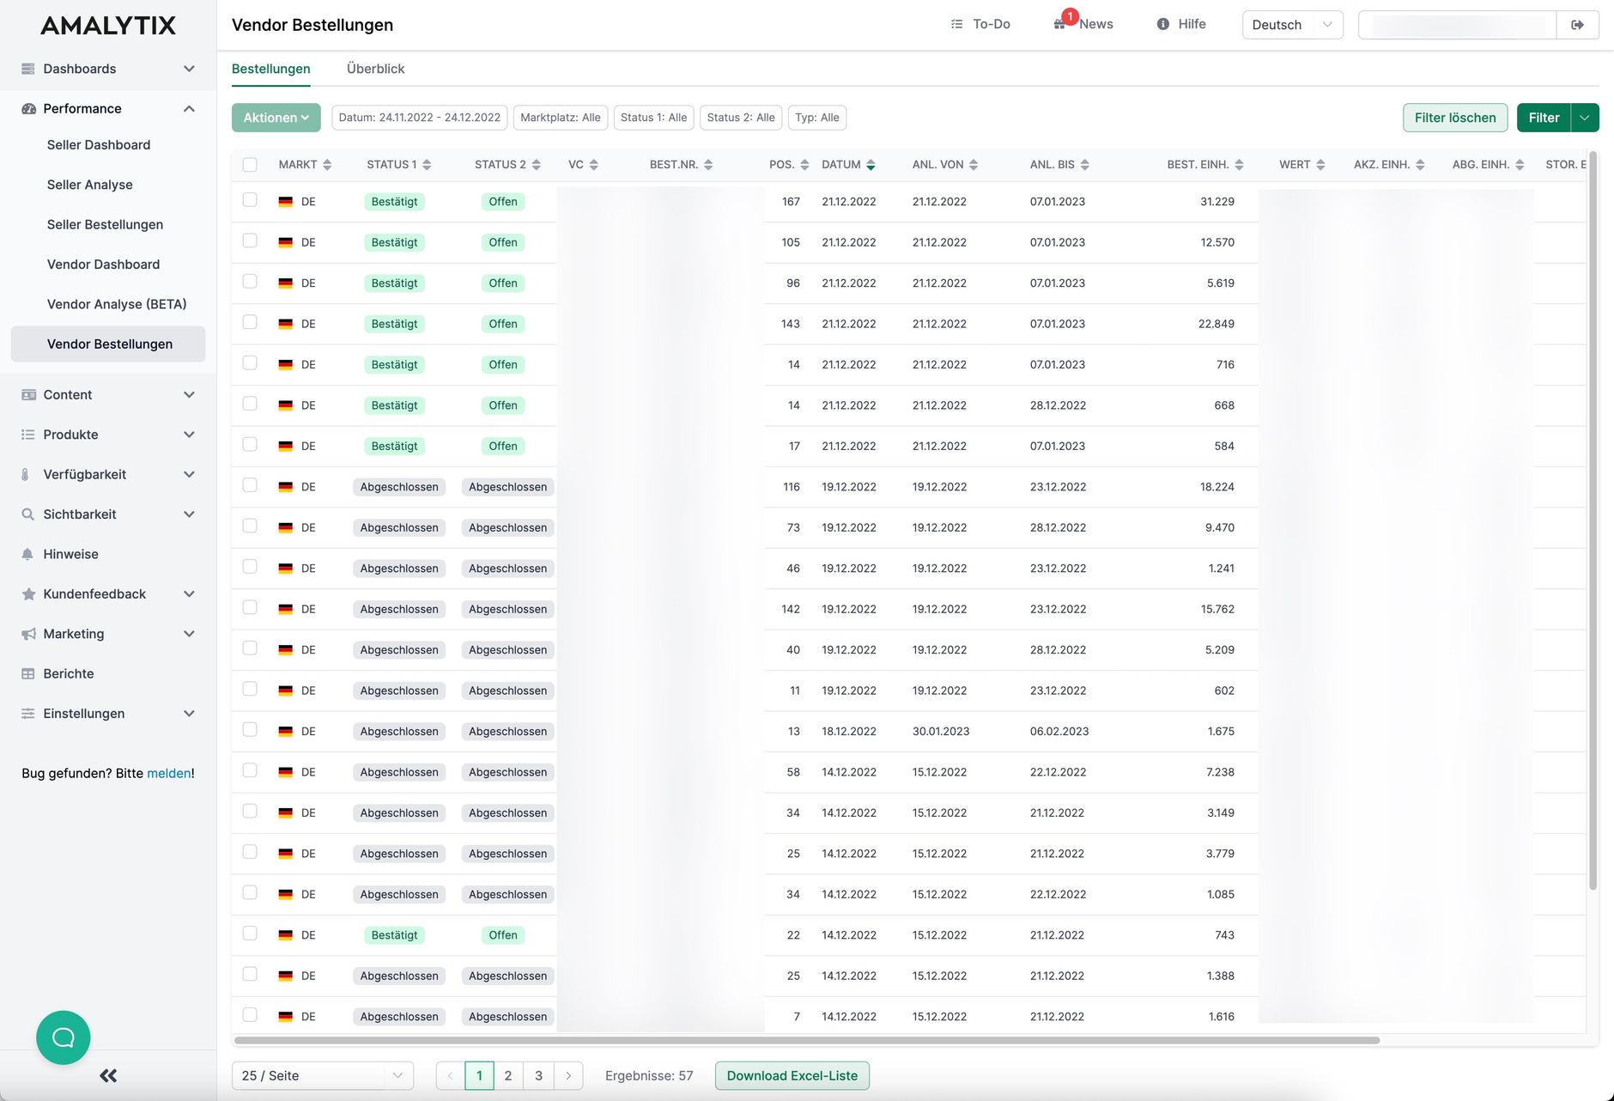The image size is (1614, 1101).
Task: Collapse the sidebar with double-arrow icon
Action: click(108, 1075)
